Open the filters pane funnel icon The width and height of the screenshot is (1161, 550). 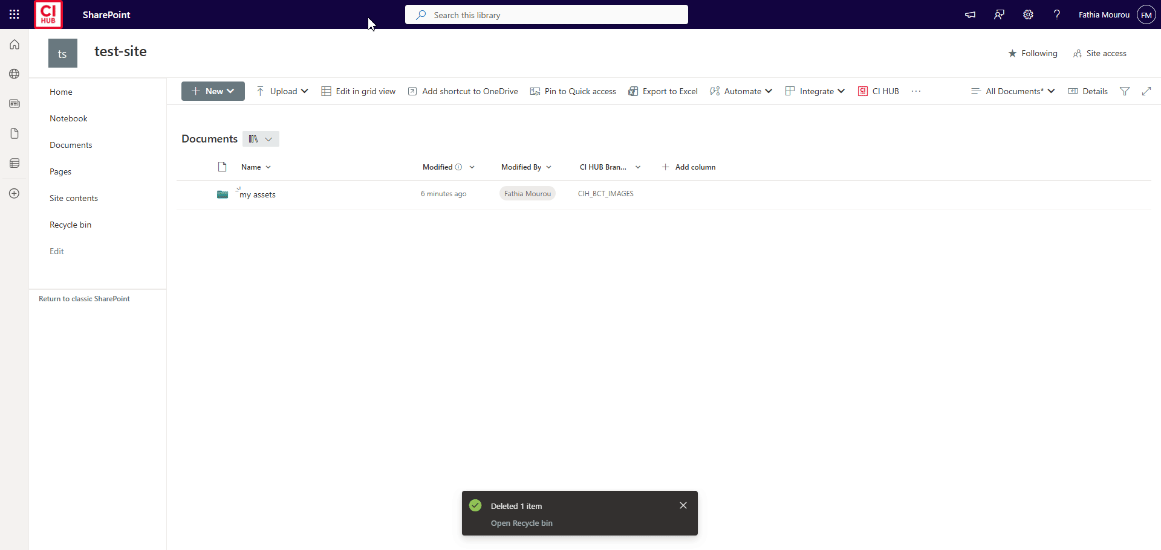click(x=1125, y=91)
